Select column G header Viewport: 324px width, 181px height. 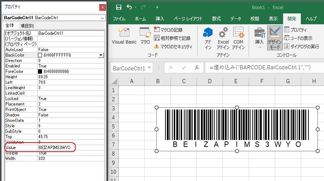click(288, 81)
